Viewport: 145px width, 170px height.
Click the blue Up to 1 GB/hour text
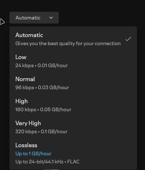pos(33,154)
